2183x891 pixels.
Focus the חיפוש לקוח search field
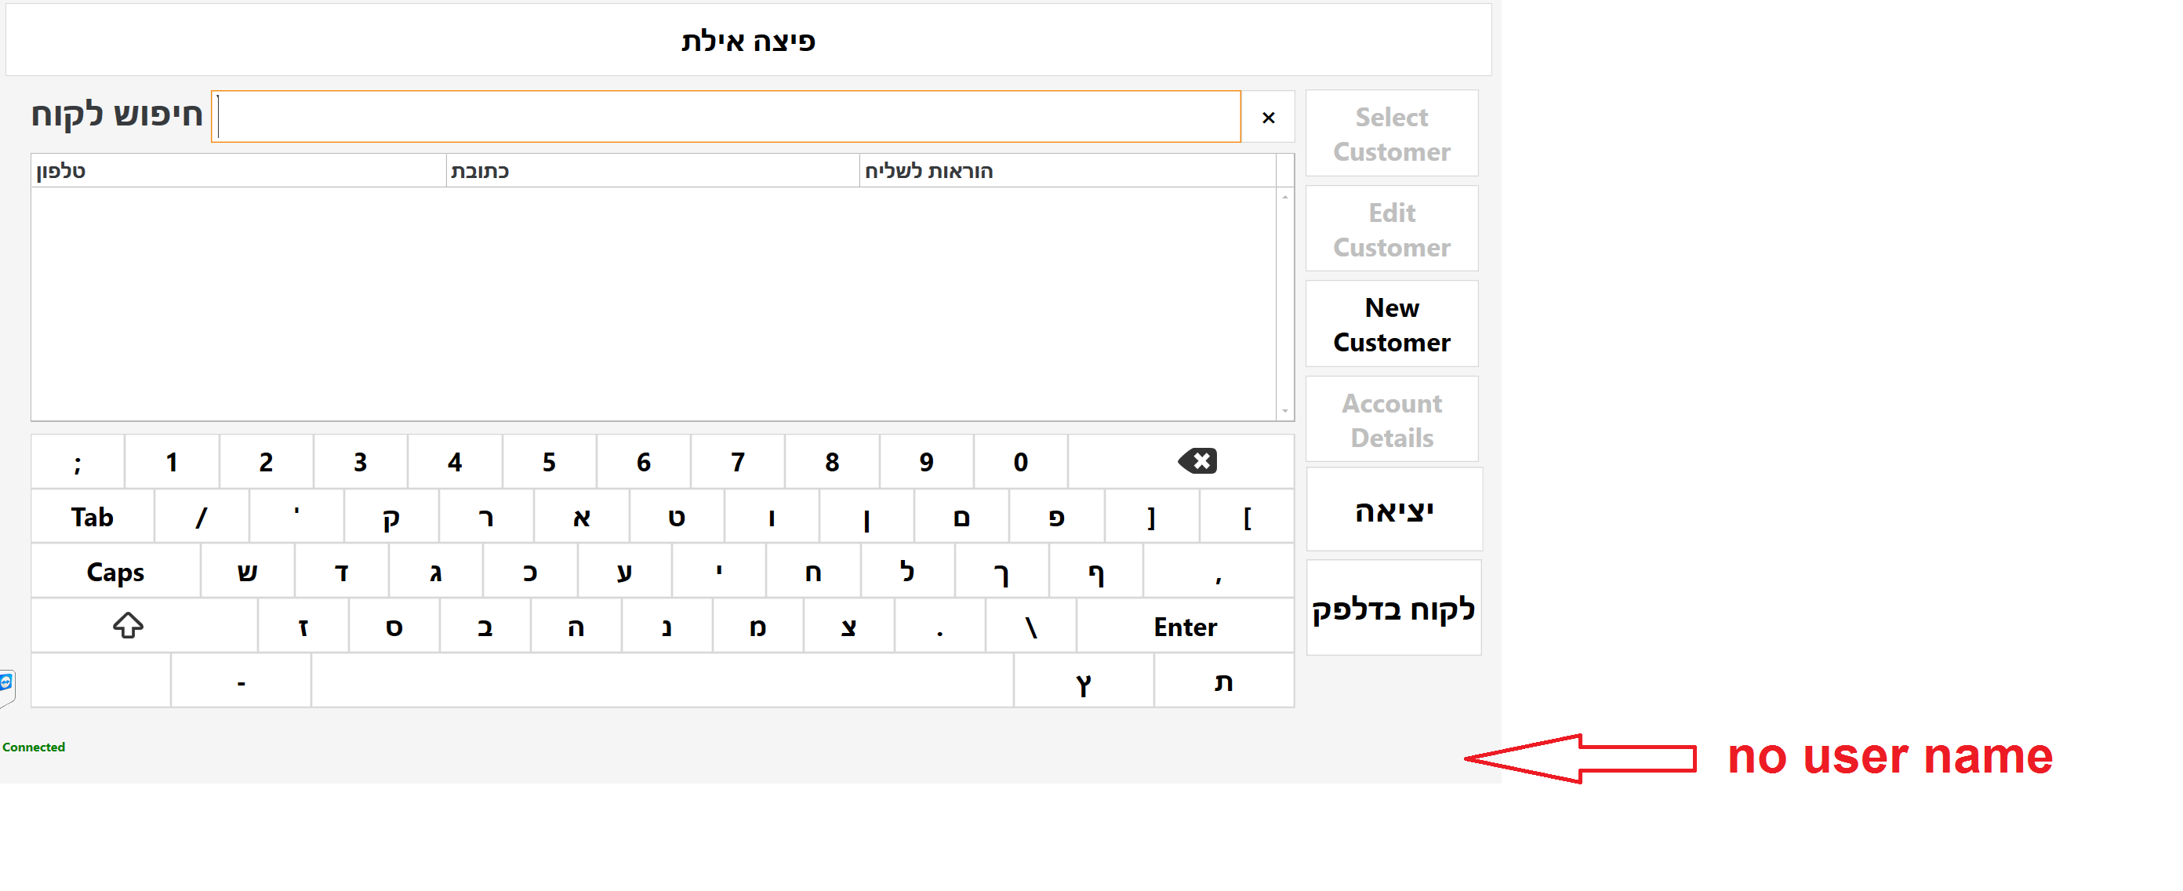coord(725,117)
